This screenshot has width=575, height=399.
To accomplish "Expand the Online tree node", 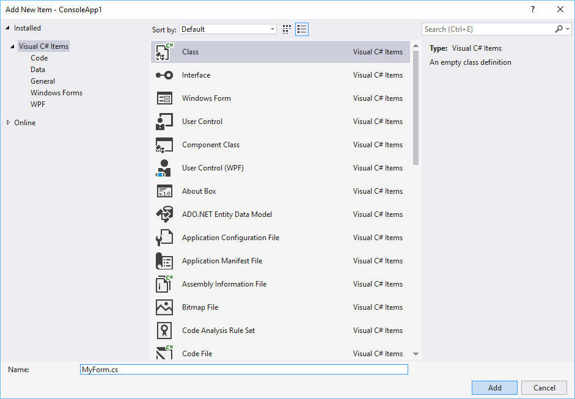I will [x=8, y=123].
